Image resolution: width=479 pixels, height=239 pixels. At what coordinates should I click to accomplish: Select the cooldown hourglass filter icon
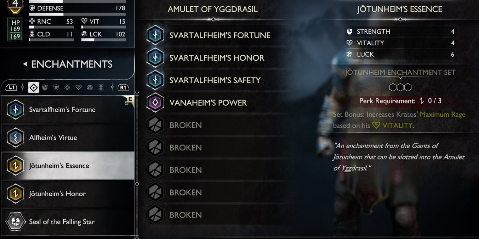tap(101, 88)
